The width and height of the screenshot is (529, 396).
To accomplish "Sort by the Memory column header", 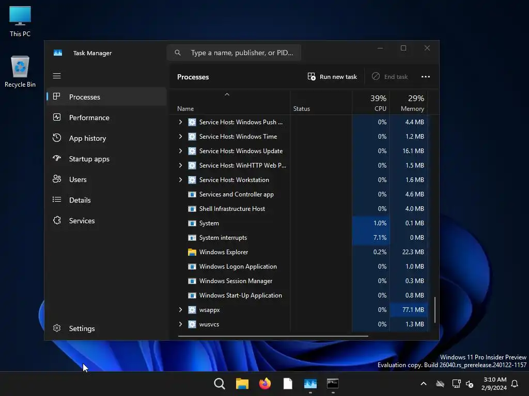I will (409, 103).
